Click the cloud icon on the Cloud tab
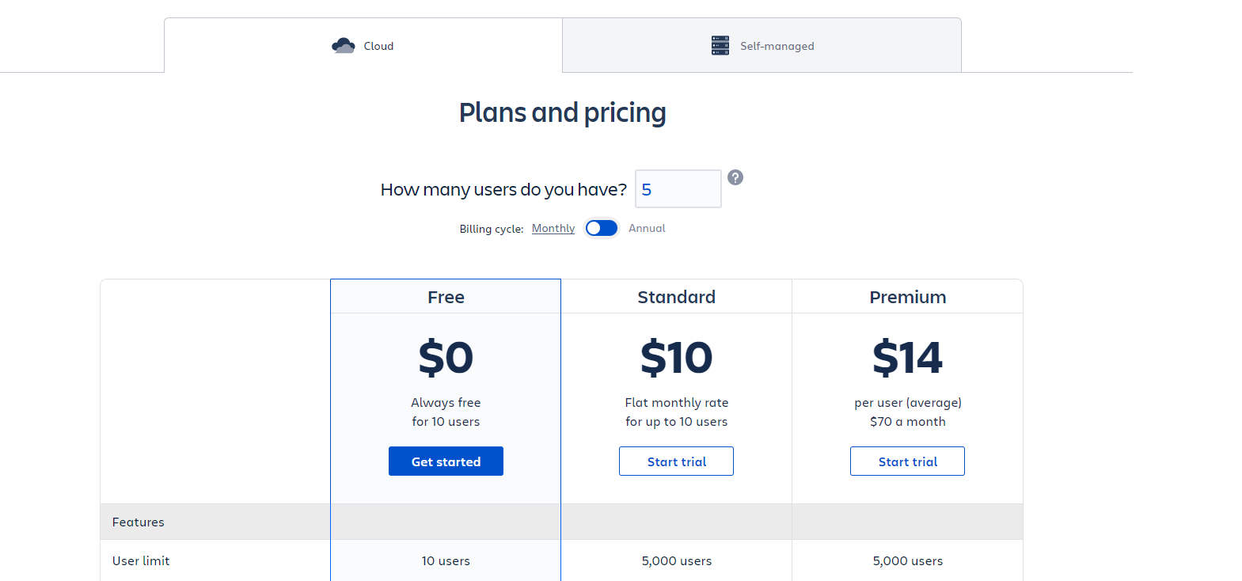Screen dimensions: 1242x581 coord(343,46)
